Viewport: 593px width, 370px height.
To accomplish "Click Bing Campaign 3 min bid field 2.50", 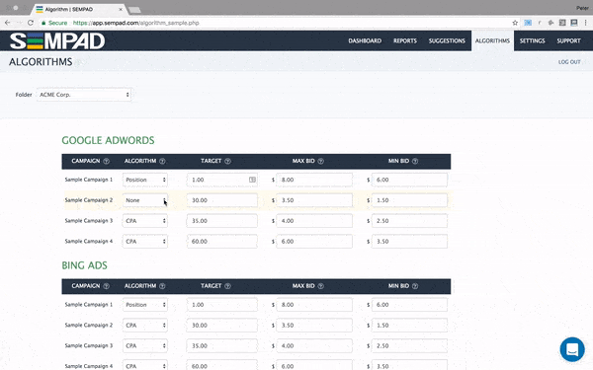I will click(x=409, y=346).
